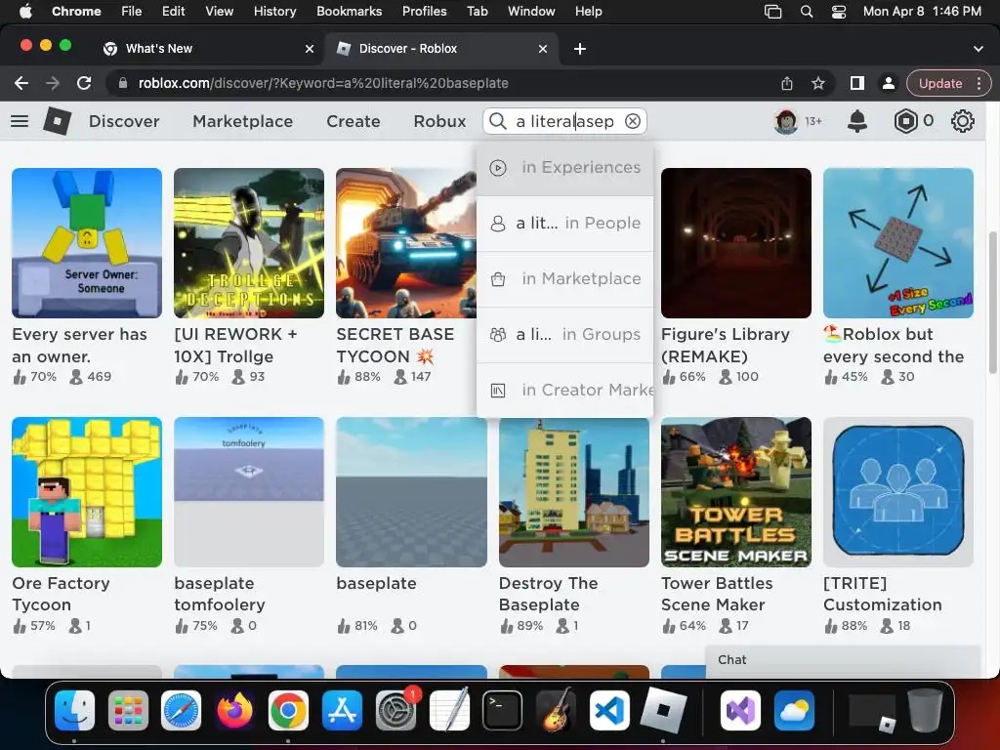The width and height of the screenshot is (1000, 750).
Task: Go back with browser back arrow
Action: click(x=21, y=83)
